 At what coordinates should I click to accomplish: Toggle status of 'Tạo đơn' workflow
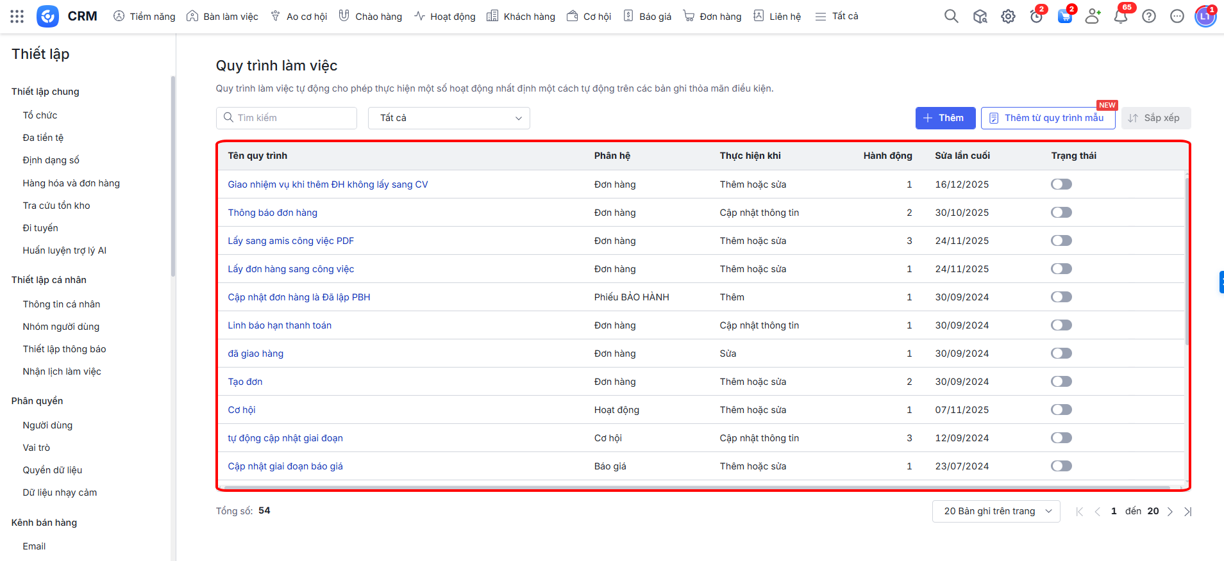(1061, 382)
